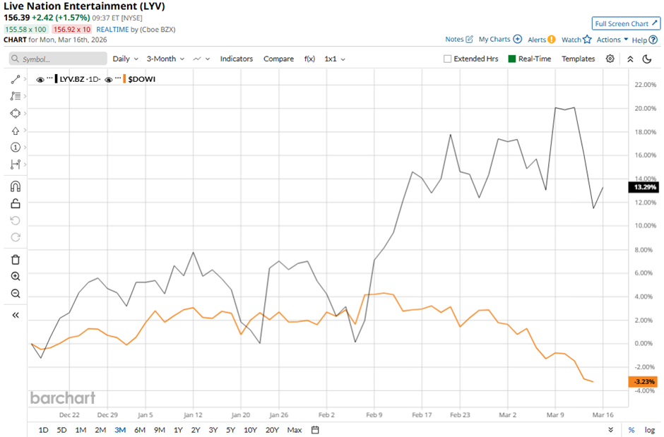
Task: Expand the trend line tool submenu arrow
Action: tap(25, 79)
